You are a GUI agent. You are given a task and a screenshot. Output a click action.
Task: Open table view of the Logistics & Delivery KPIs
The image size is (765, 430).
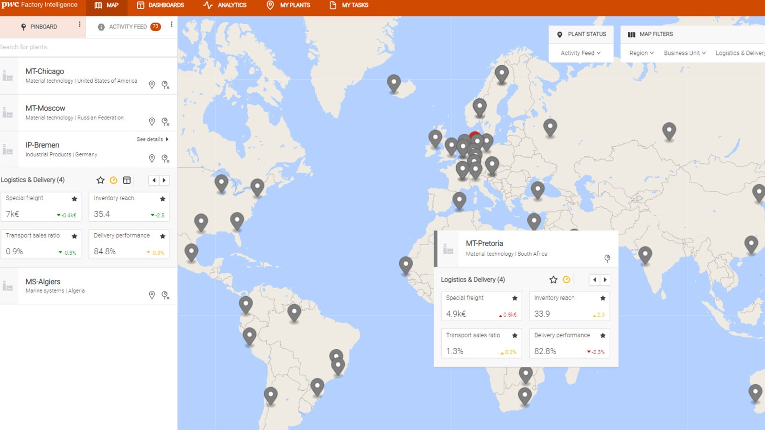(127, 181)
